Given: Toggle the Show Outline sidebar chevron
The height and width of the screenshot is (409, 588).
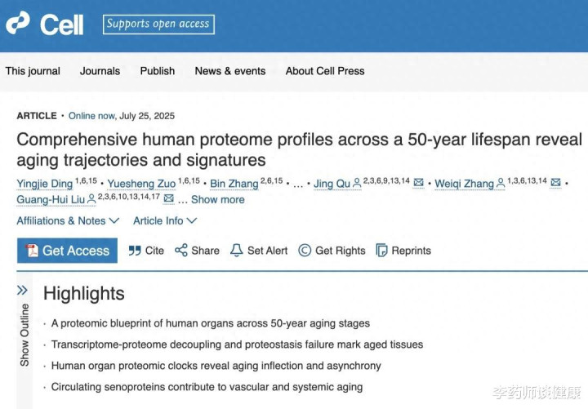Looking at the screenshot, I should click(22, 290).
